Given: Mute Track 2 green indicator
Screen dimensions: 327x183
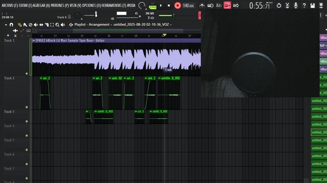Looking at the screenshot, I should (27, 107).
